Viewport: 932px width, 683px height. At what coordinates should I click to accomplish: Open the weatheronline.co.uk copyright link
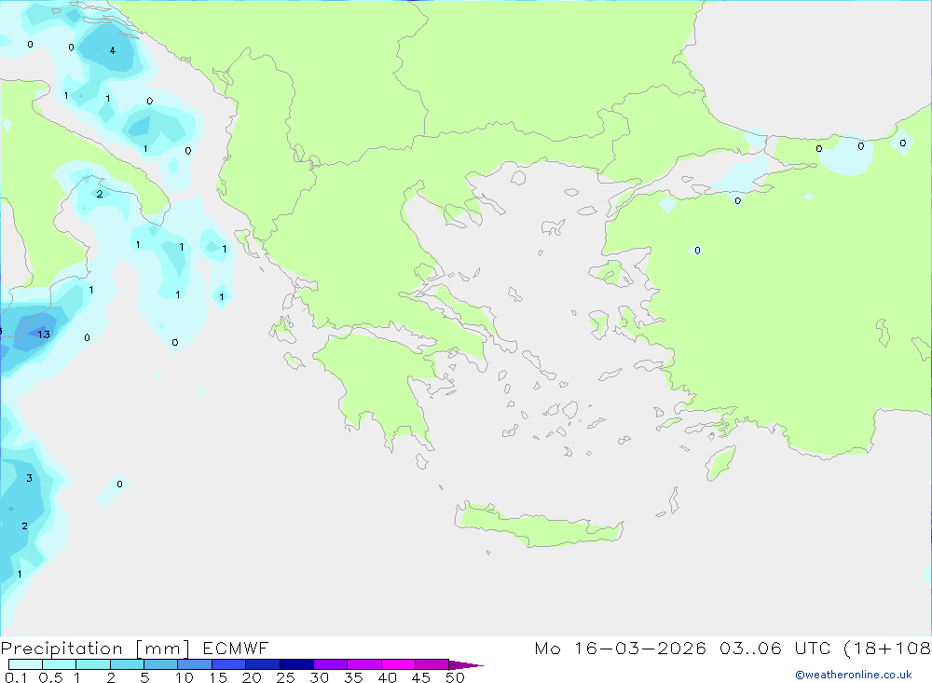pyautogui.click(x=853, y=675)
